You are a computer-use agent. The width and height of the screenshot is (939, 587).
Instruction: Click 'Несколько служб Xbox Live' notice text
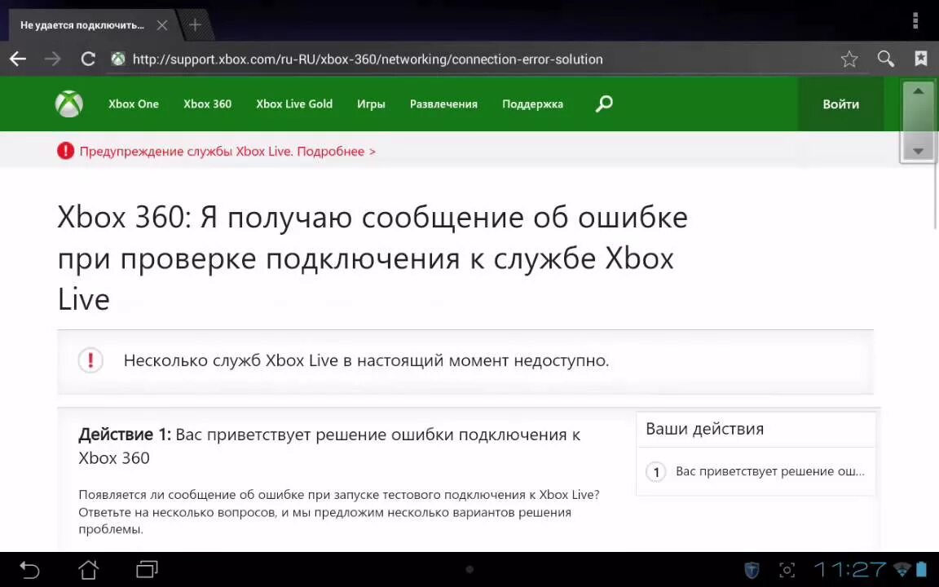point(366,360)
